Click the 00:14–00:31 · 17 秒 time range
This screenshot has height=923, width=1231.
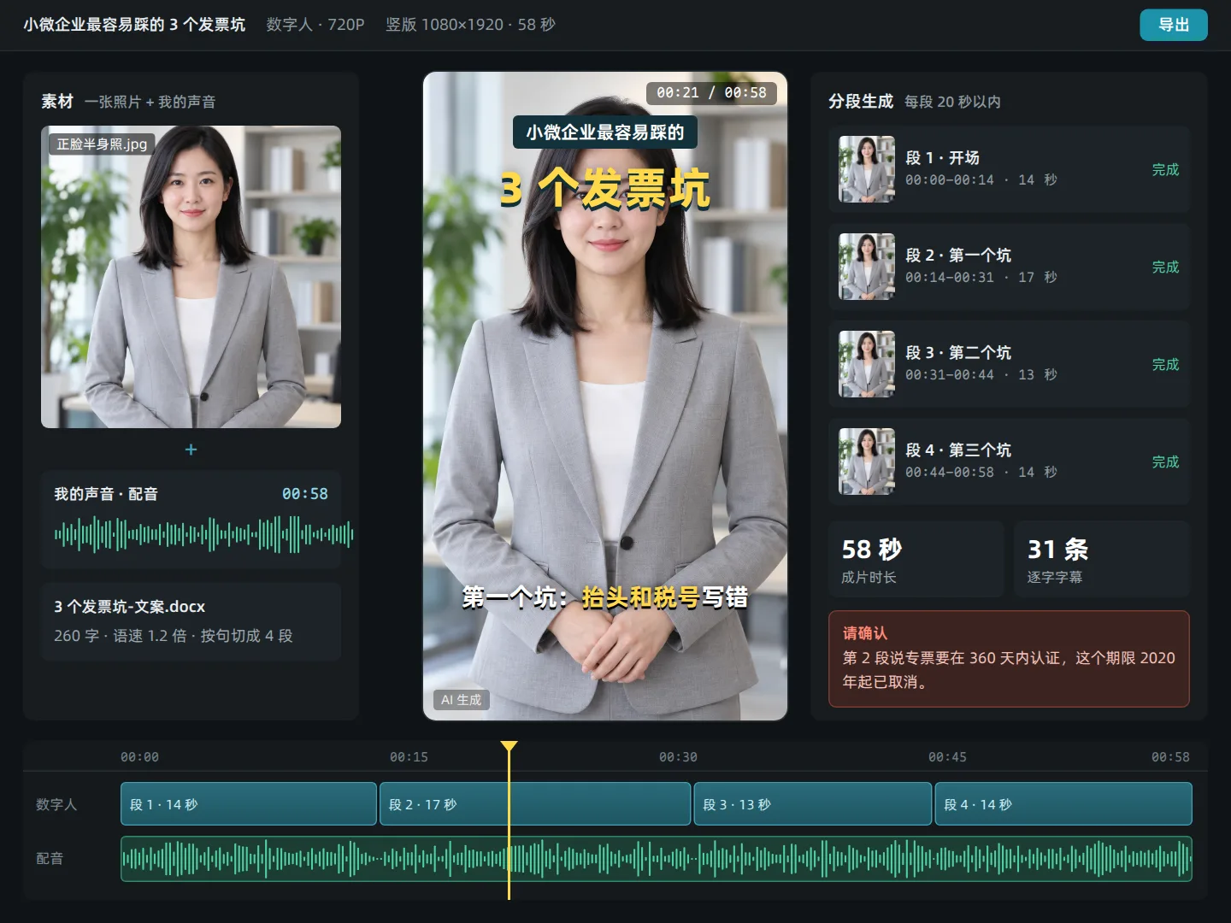click(981, 278)
